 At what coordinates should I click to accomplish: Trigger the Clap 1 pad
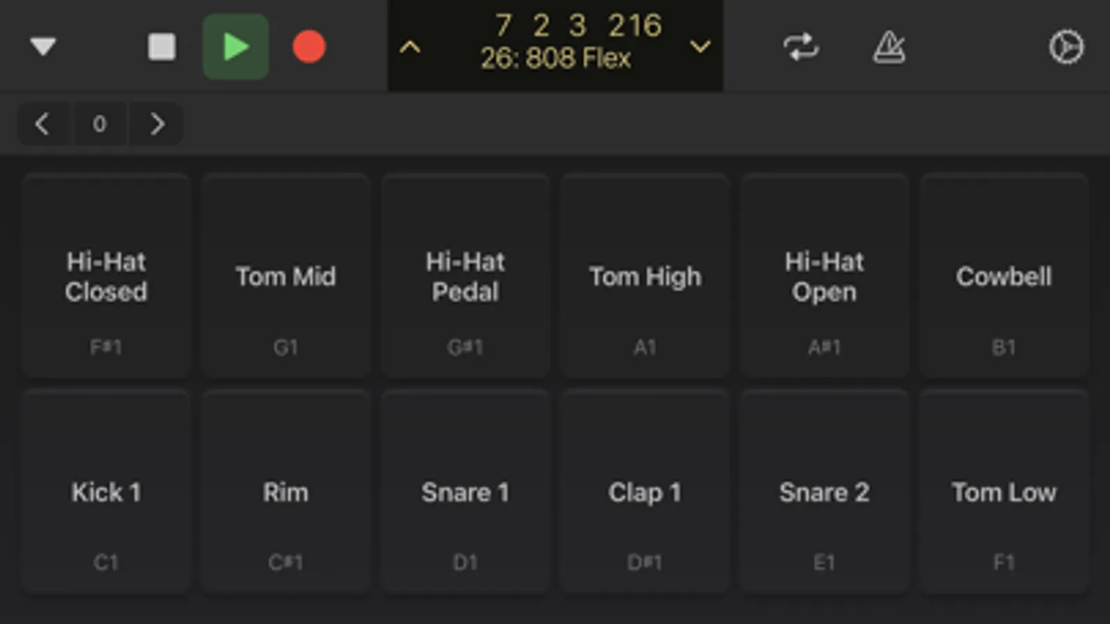(645, 492)
